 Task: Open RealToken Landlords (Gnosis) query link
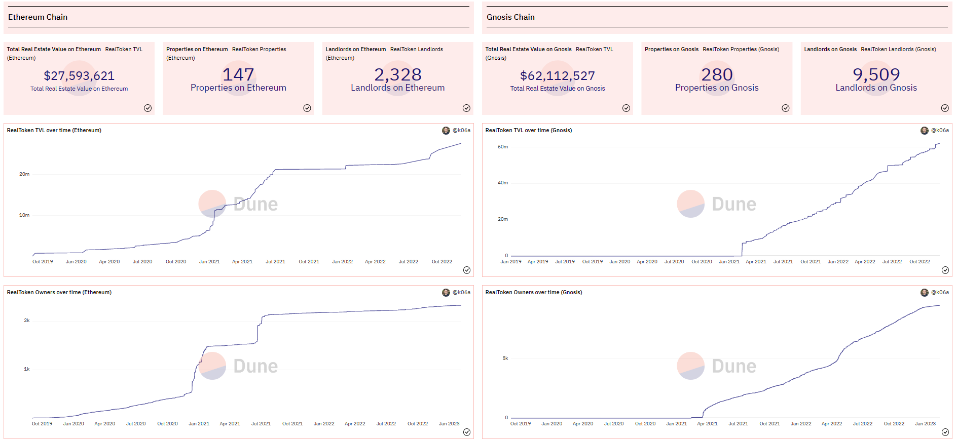(898, 50)
